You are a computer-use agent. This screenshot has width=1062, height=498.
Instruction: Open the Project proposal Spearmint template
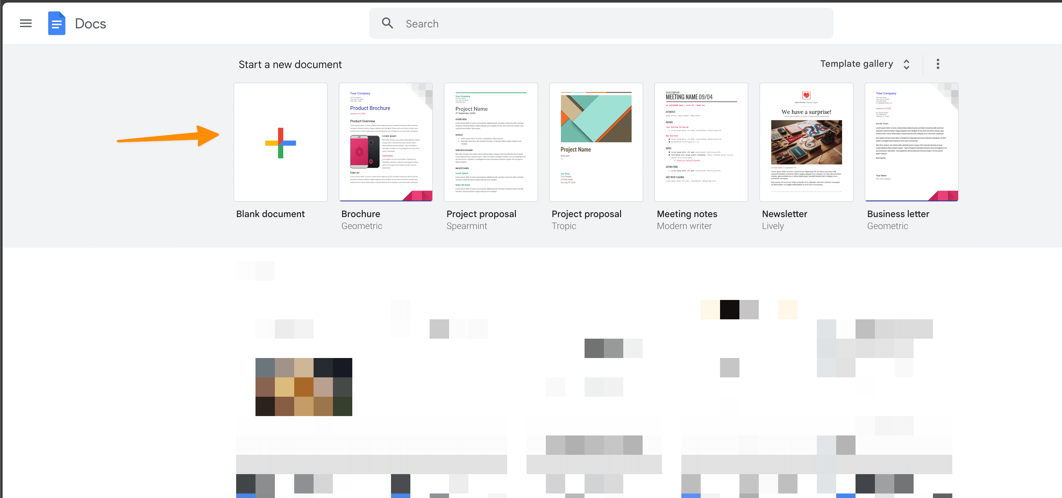490,142
